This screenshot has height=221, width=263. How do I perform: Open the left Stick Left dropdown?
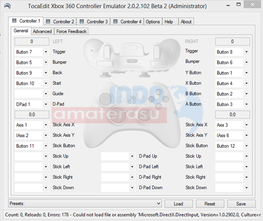tap(32, 167)
